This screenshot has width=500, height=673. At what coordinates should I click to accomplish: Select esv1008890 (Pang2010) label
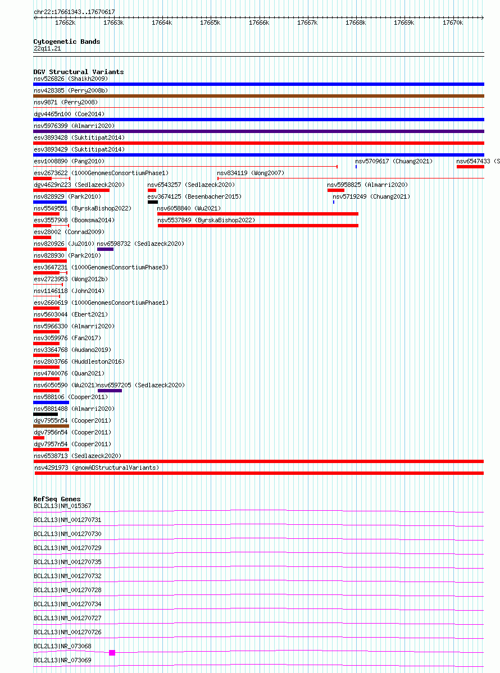(69, 162)
